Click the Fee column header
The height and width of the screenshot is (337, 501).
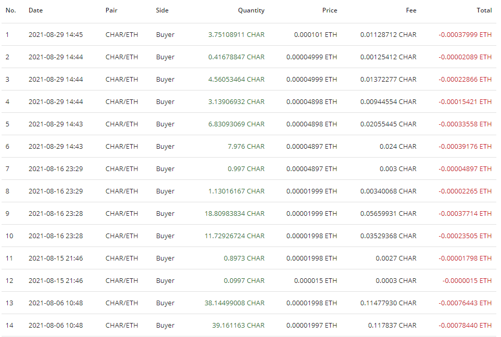[411, 10]
